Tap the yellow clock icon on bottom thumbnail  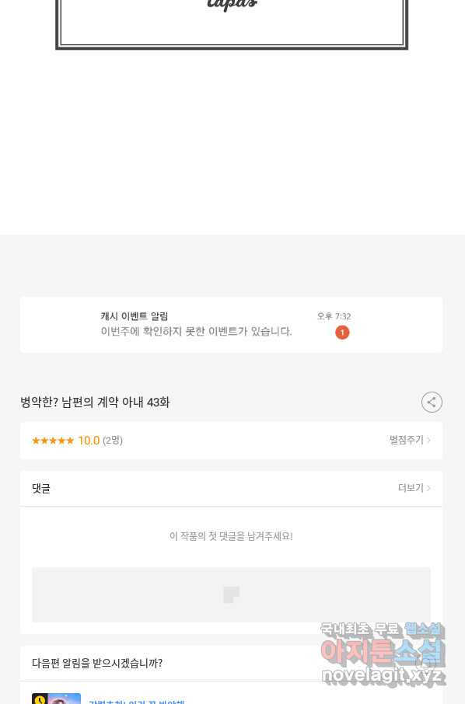point(40,699)
